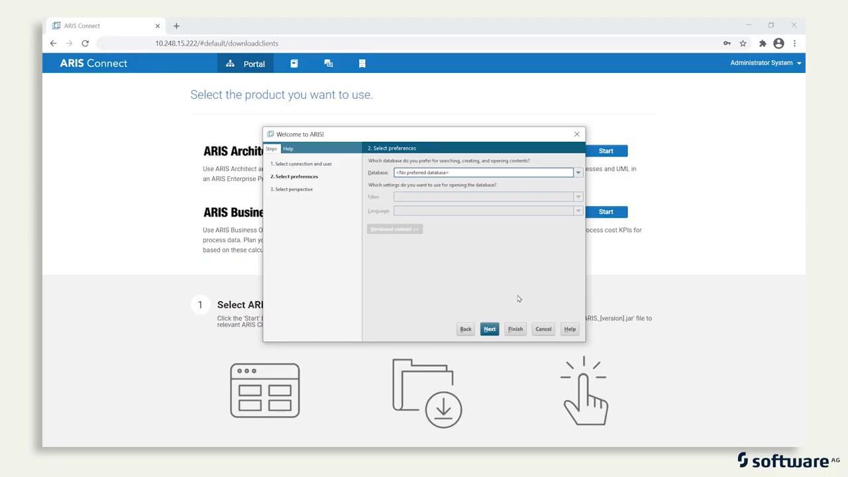
Task: Open the browser extensions puzzle icon
Action: [762, 43]
